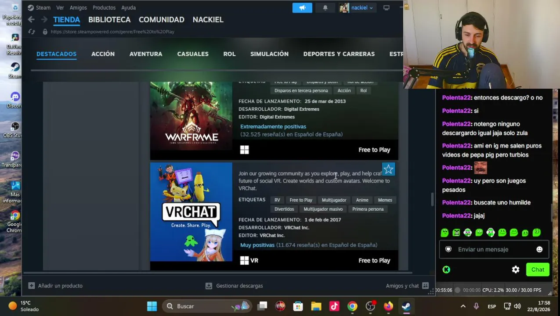Select the SIMULACIÓN genre tab

[269, 54]
